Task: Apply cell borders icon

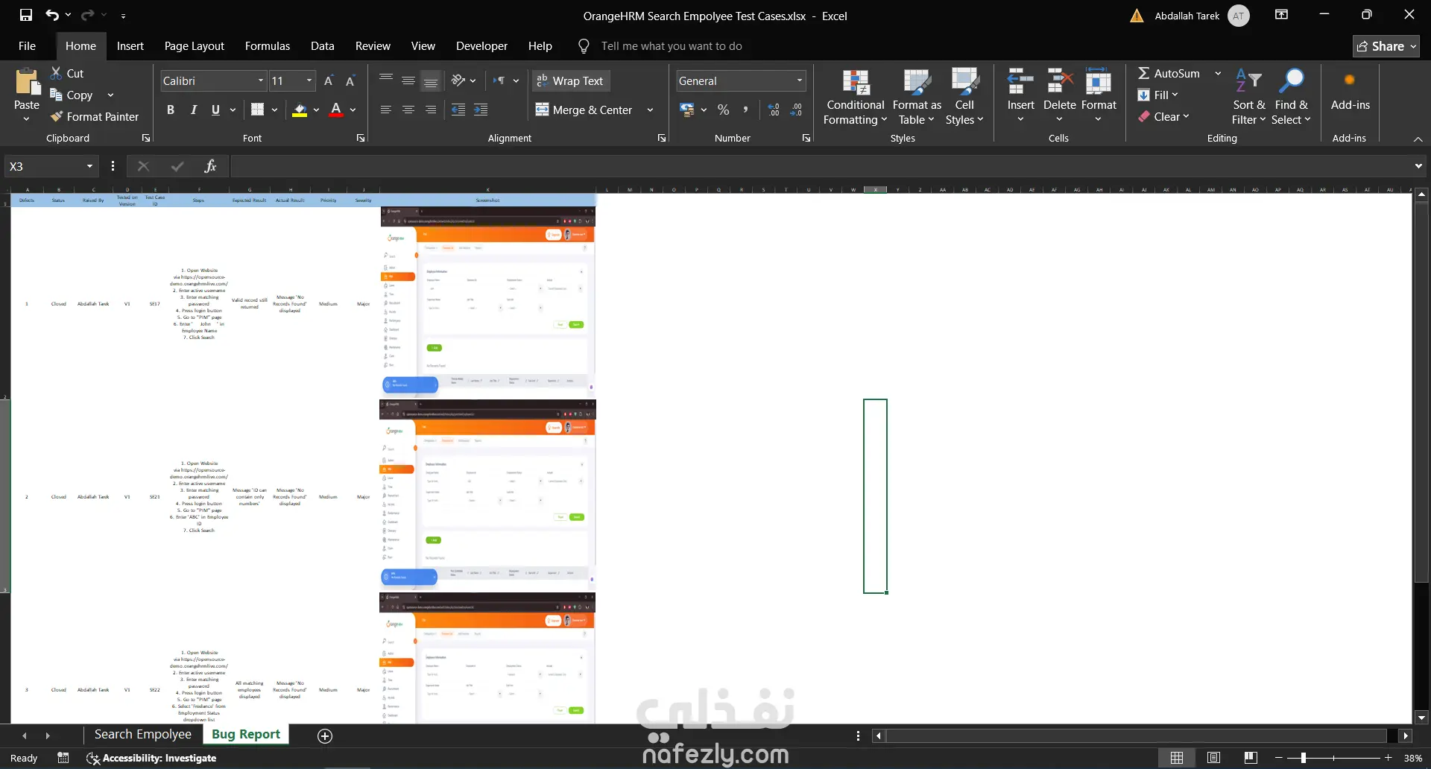Action: 258,110
